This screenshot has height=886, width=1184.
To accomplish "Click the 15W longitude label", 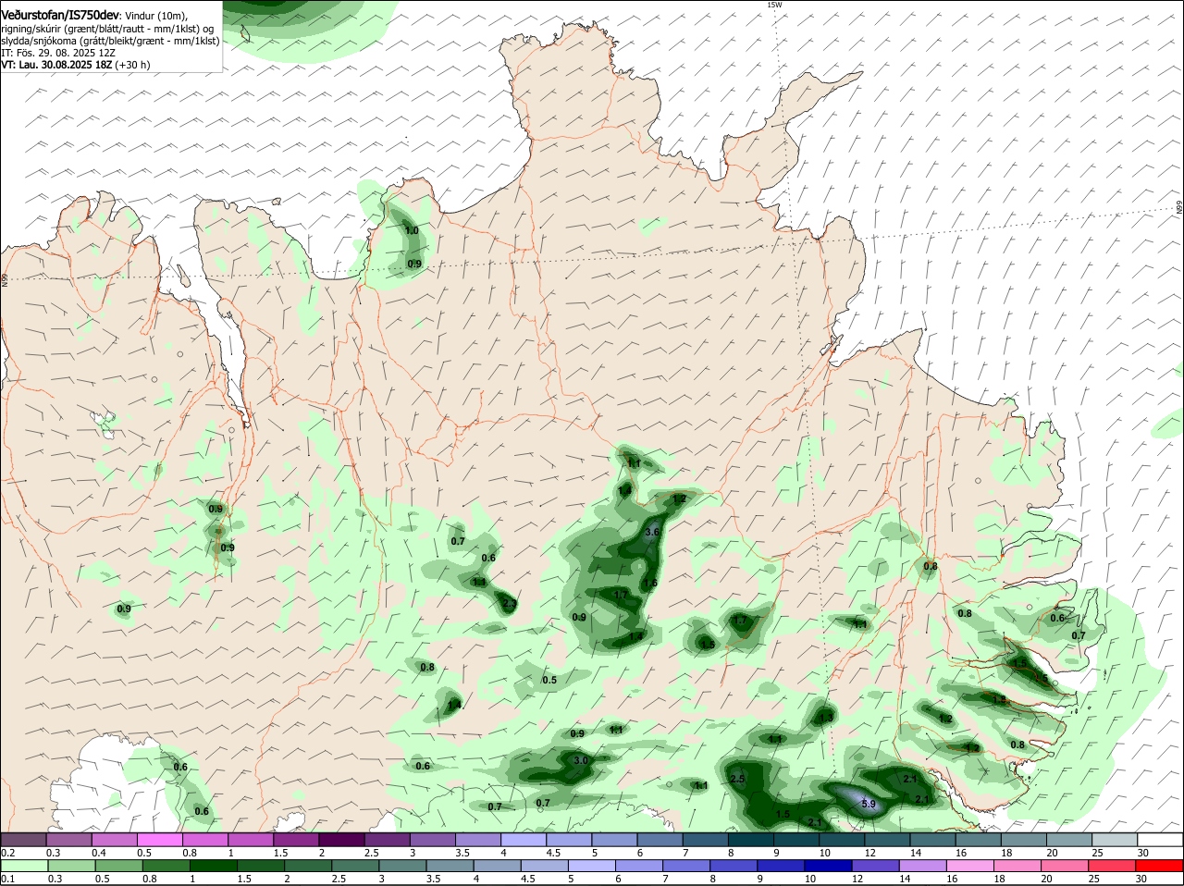I will click(x=774, y=5).
